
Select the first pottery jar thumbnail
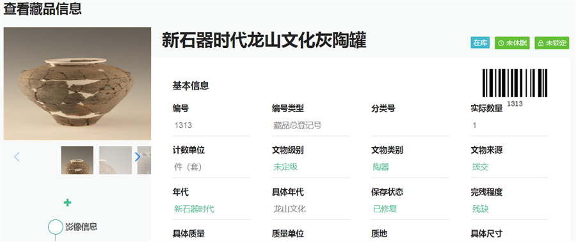77,160
